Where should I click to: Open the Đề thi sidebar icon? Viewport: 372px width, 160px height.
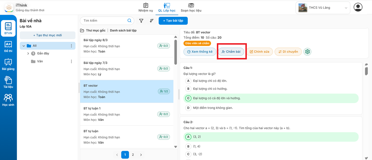coord(8,46)
